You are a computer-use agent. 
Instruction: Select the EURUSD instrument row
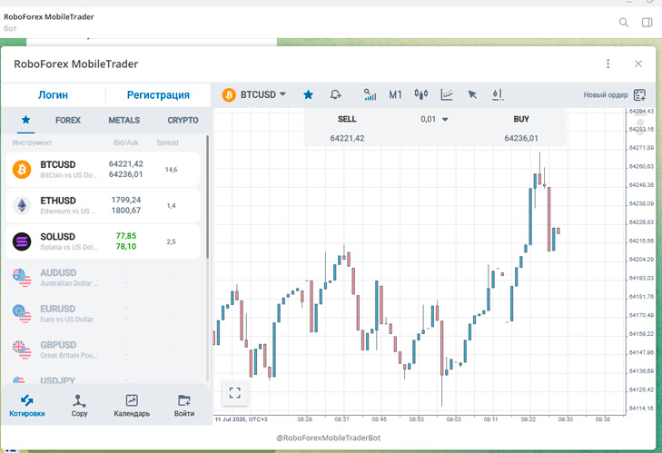tap(103, 314)
